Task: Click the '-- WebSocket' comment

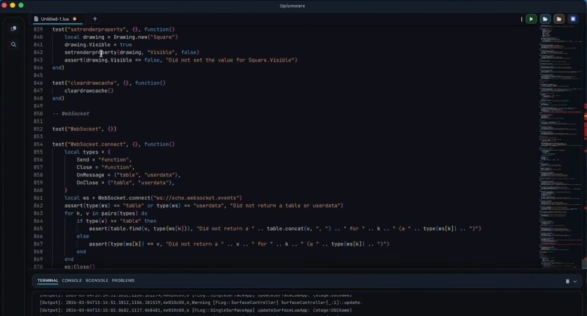Action: tap(71, 114)
